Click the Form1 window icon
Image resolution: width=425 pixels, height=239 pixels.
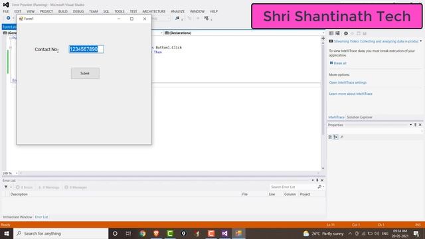(21, 19)
